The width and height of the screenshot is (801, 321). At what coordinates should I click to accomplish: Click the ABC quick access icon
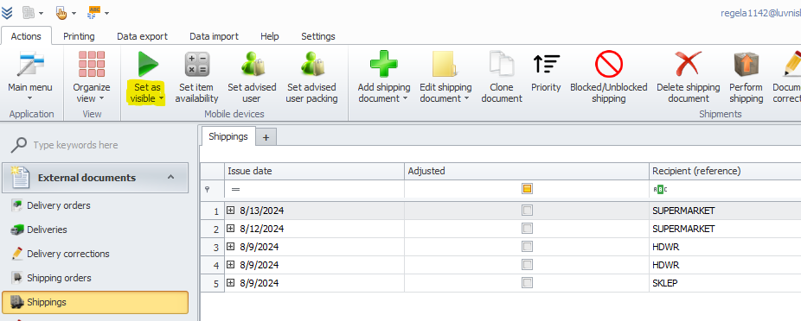point(94,12)
